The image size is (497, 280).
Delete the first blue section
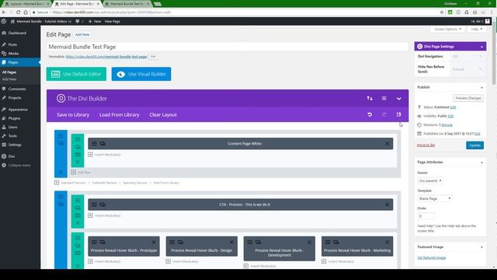pos(61,173)
